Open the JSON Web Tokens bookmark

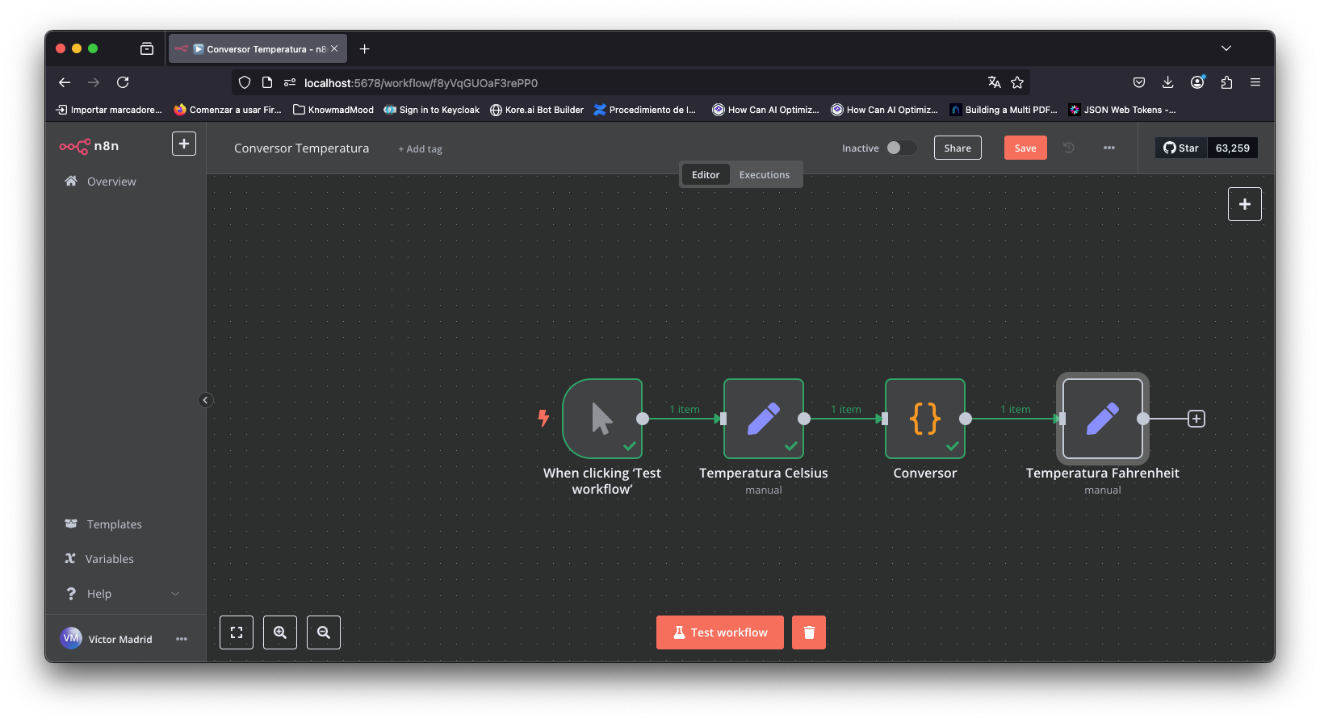coord(1122,110)
